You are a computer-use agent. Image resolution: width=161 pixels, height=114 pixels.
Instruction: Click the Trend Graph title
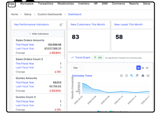coord(83,58)
